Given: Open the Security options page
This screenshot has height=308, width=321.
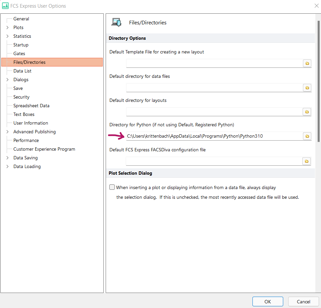Looking at the screenshot, I should click(x=21, y=97).
